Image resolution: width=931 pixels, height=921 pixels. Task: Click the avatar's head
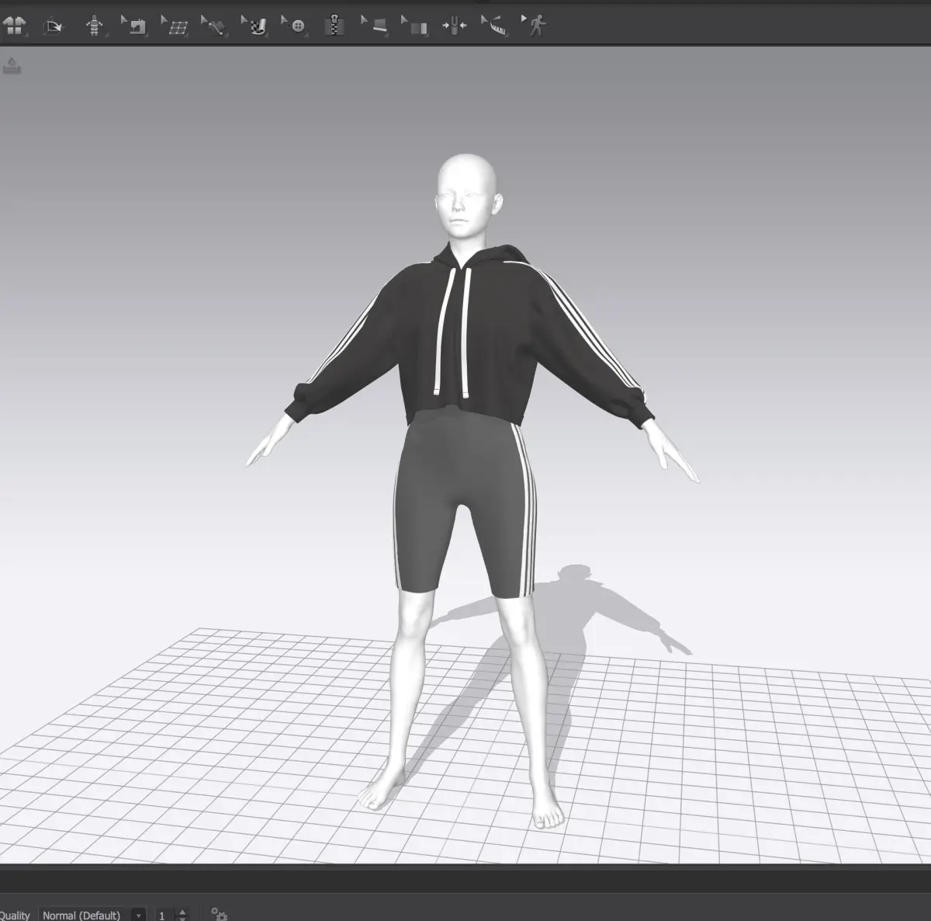(469, 194)
